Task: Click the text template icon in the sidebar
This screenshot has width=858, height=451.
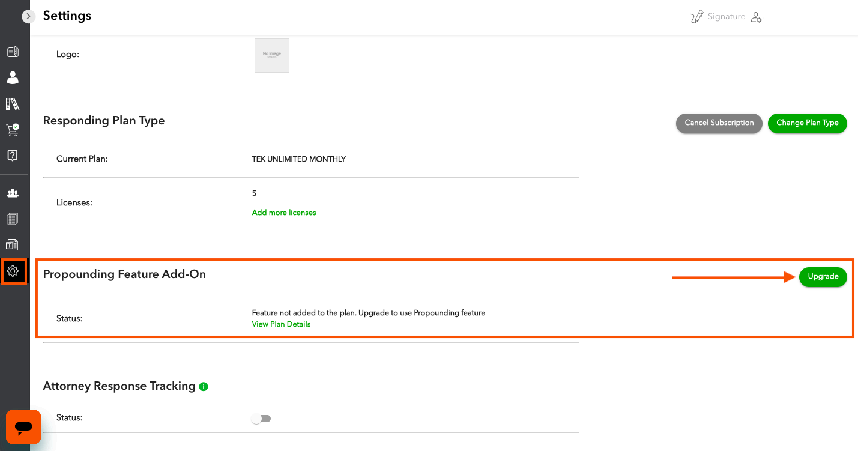Action: coord(13,245)
